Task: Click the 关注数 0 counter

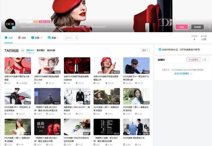Action: 194,38
